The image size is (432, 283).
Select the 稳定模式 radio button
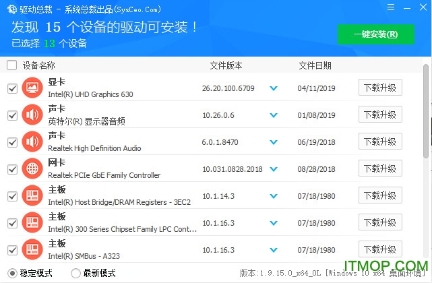click(x=12, y=273)
